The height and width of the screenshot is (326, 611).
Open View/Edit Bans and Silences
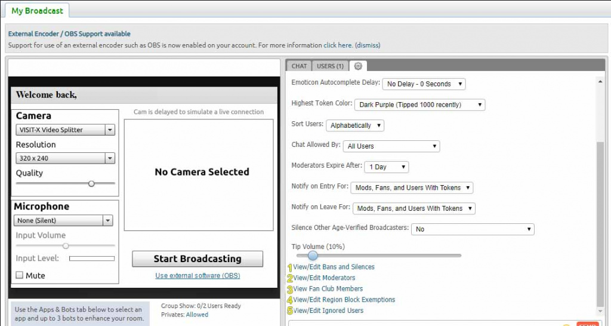(x=334, y=267)
